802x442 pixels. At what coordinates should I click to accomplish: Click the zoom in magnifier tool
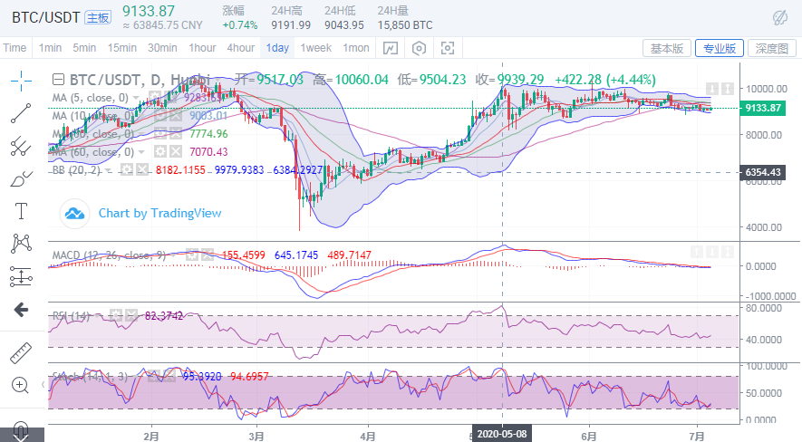(x=21, y=385)
